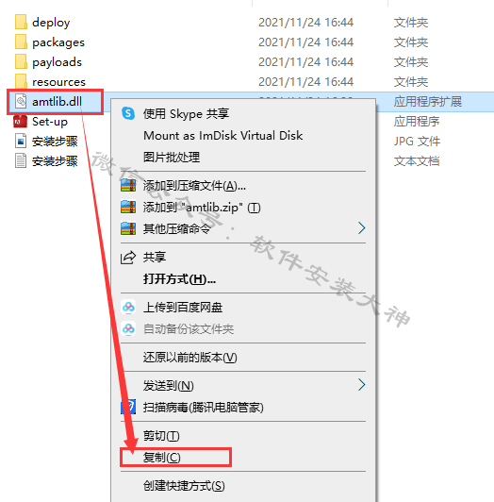Expand the 发送到(N) submenu arrow
The width and height of the screenshot is (494, 502).
pyautogui.click(x=361, y=385)
